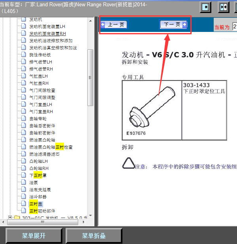The image size is (237, 244).
Task: Click the 菜单展开 expand menu button
Action: [34, 236]
